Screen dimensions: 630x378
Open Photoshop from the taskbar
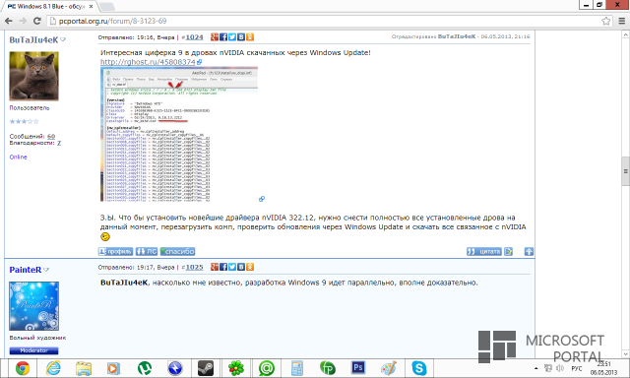pyautogui.click(x=358, y=368)
